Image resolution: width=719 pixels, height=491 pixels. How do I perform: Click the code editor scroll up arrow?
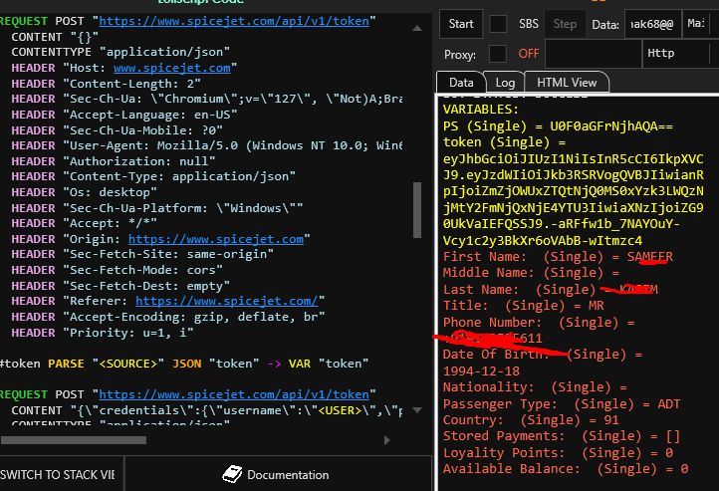417,29
